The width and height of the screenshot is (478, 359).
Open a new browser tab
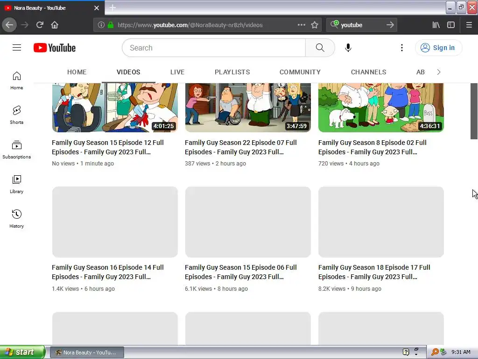pos(112,7)
